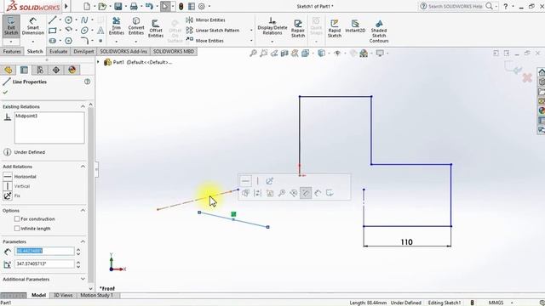Click the Print icon
The width and height of the screenshot is (545, 306).
(134, 6)
